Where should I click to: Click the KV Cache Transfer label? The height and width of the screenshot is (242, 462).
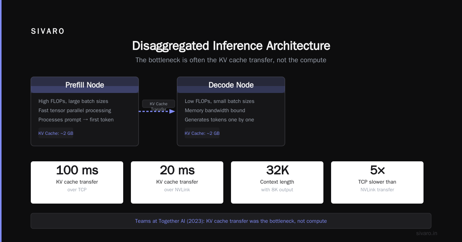point(159,106)
